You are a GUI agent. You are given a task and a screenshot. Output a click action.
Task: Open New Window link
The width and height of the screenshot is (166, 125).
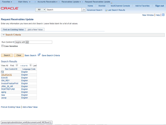point(148,15)
